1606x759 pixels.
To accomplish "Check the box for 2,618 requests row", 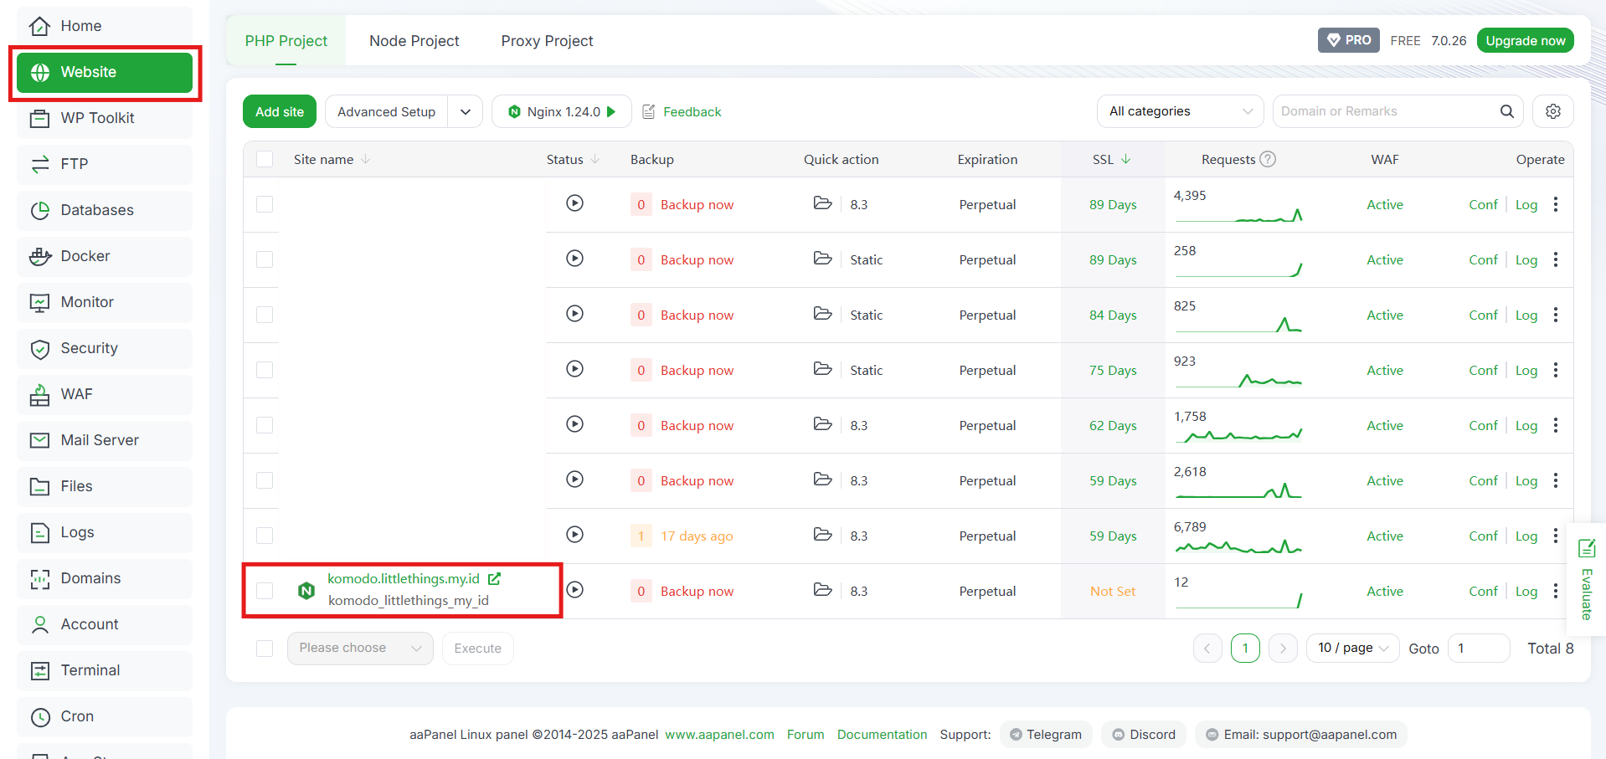I will [x=265, y=480].
